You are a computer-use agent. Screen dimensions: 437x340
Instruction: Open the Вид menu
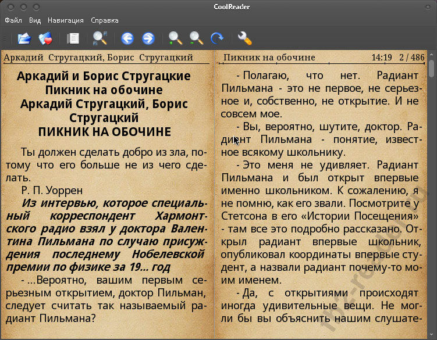tap(35, 20)
